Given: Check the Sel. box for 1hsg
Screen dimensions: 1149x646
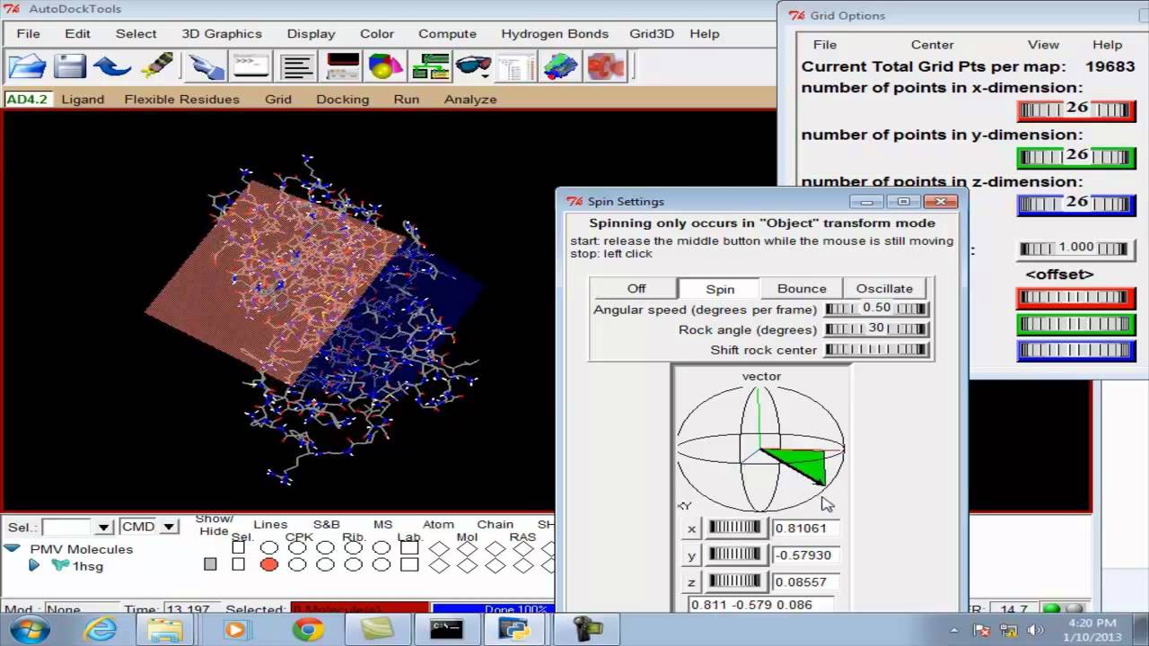Looking at the screenshot, I should coord(238,564).
